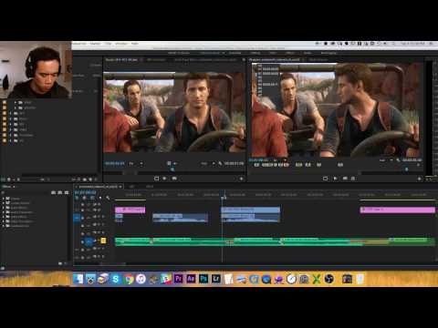
Task: Click the Source monitor playhead marker
Action: coord(172,169)
